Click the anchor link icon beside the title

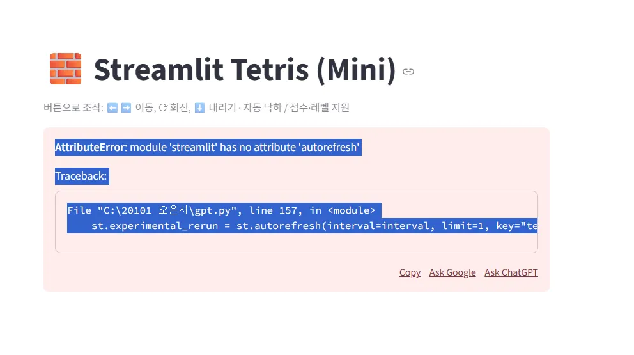click(408, 72)
